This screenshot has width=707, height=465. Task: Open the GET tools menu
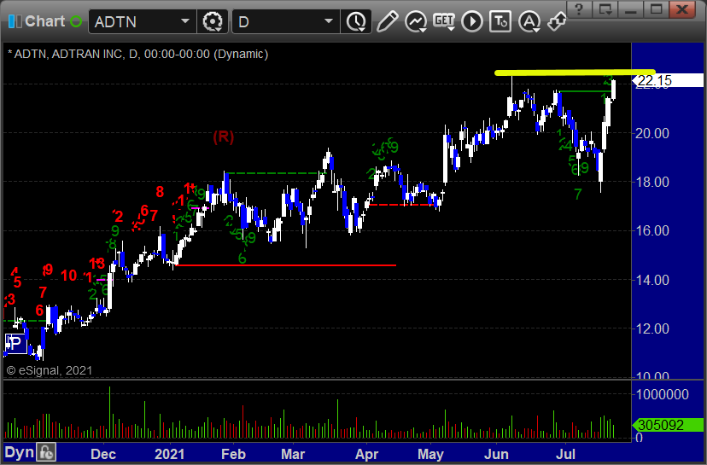444,21
